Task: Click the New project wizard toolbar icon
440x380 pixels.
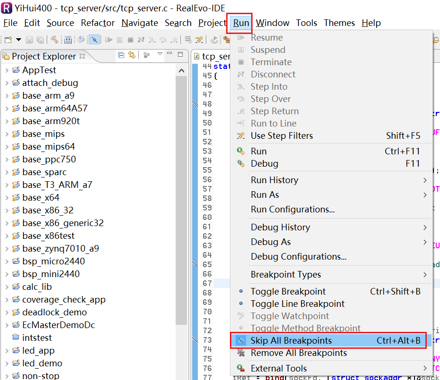Action: [8, 40]
